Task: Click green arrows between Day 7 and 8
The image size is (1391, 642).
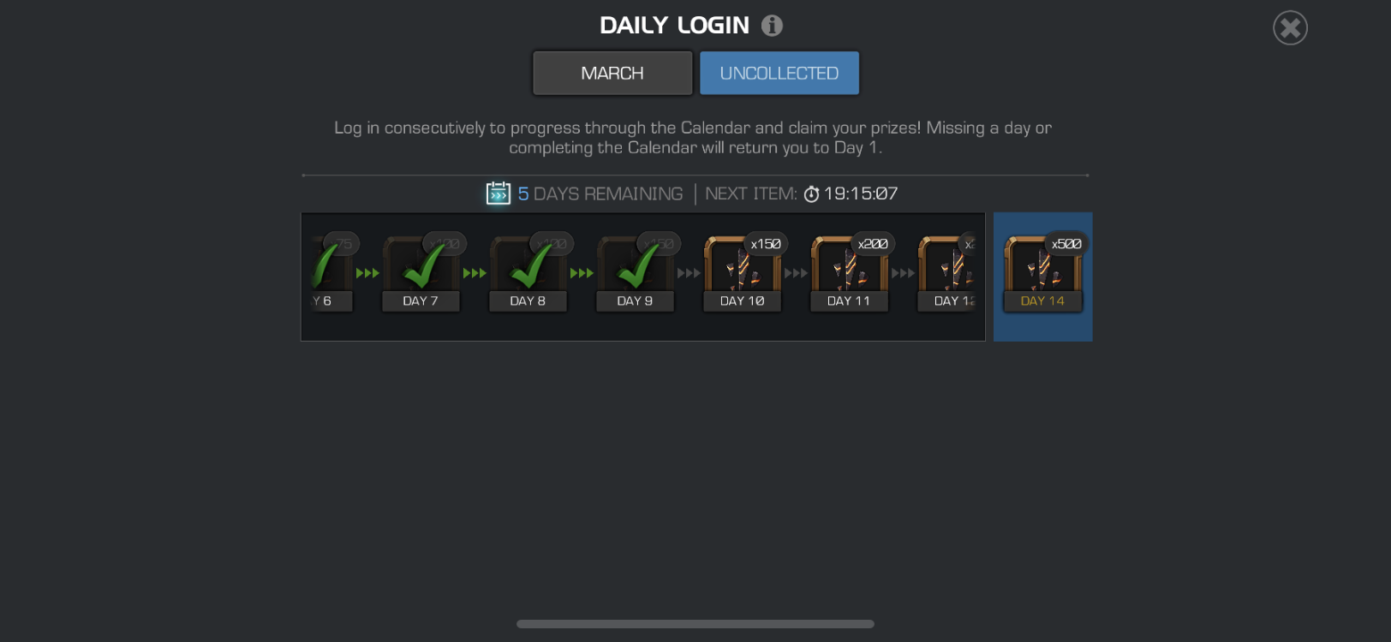Action: coord(475,273)
